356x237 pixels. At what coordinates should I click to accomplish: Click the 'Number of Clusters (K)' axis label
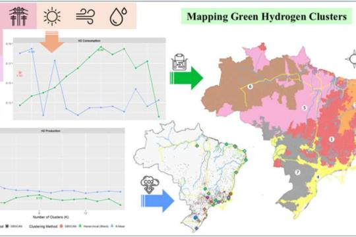coord(51,217)
